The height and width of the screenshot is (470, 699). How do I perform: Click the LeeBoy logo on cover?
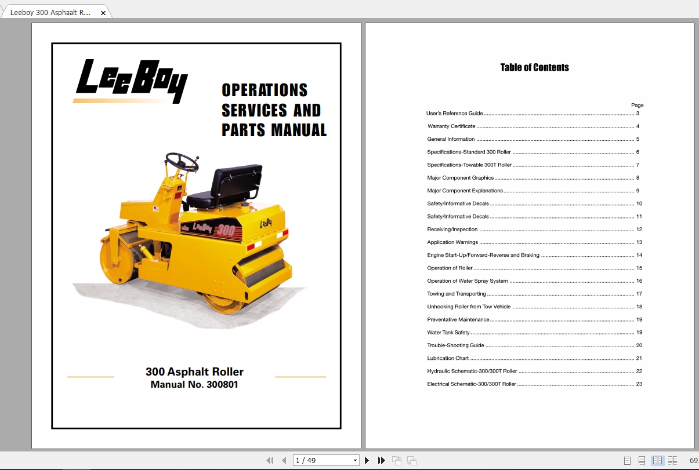click(131, 81)
